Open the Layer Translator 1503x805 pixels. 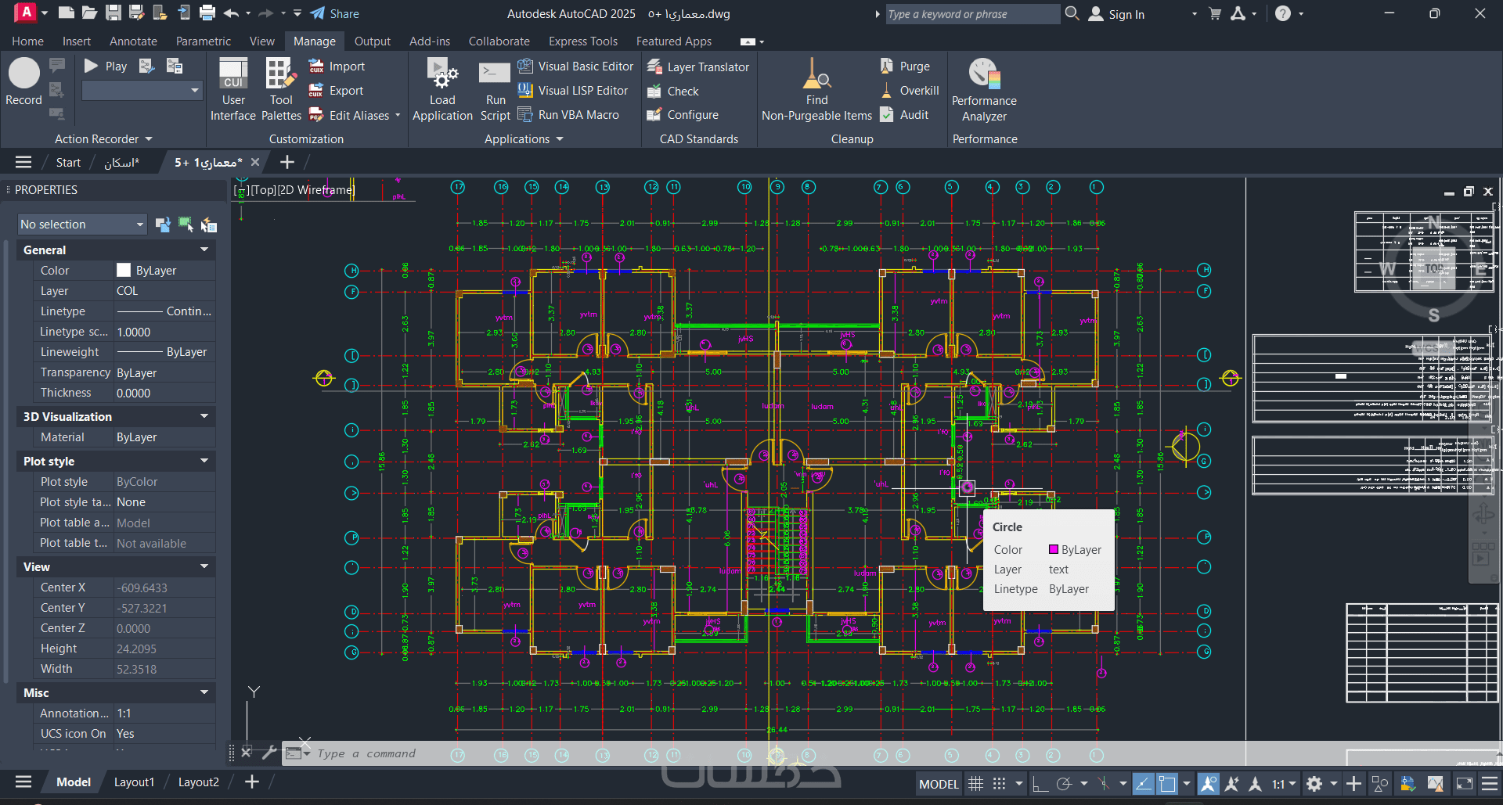click(x=698, y=67)
